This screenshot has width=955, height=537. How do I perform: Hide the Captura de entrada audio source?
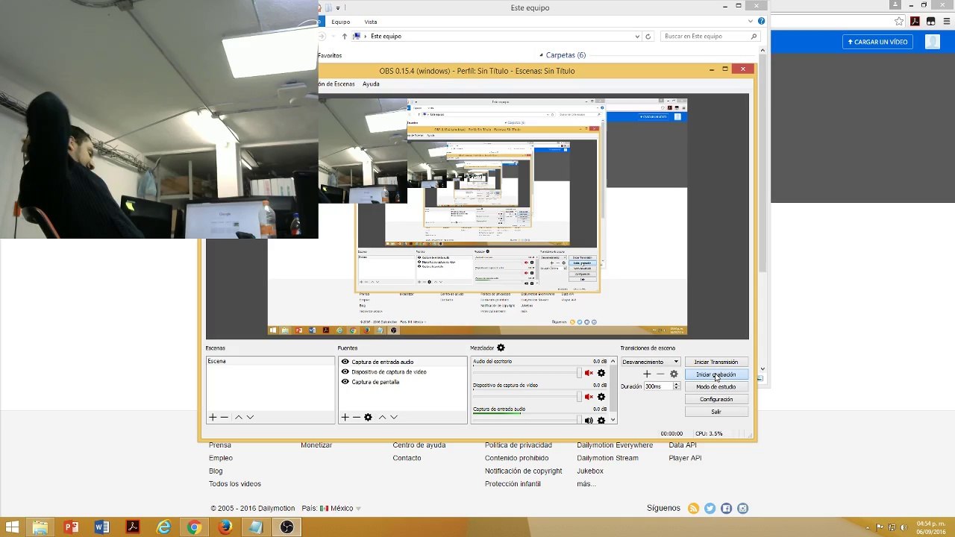[x=345, y=362]
